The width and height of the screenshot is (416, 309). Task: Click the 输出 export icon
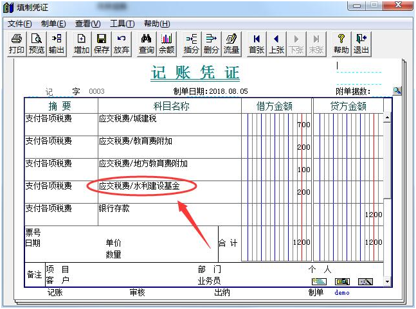56,44
